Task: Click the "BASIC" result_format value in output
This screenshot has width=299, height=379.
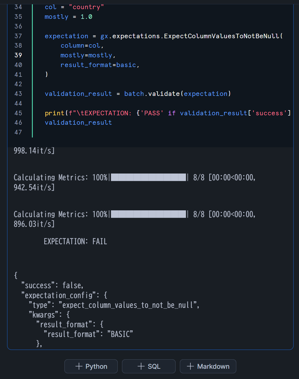Action: tap(120, 334)
